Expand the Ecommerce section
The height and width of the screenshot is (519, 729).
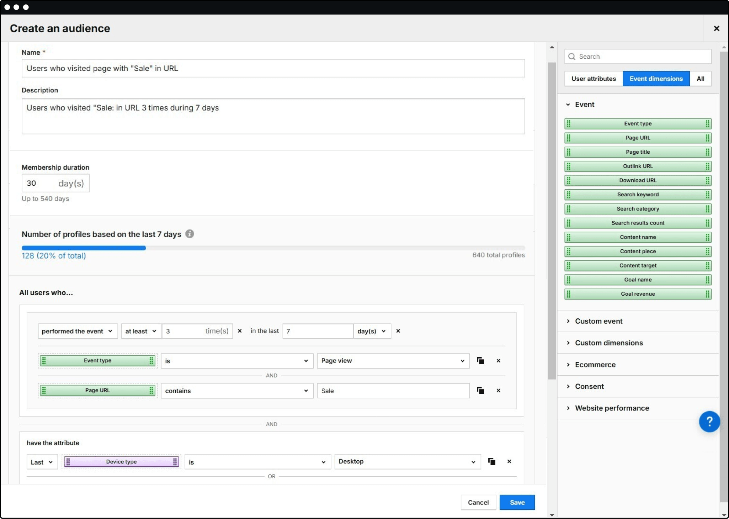(595, 365)
